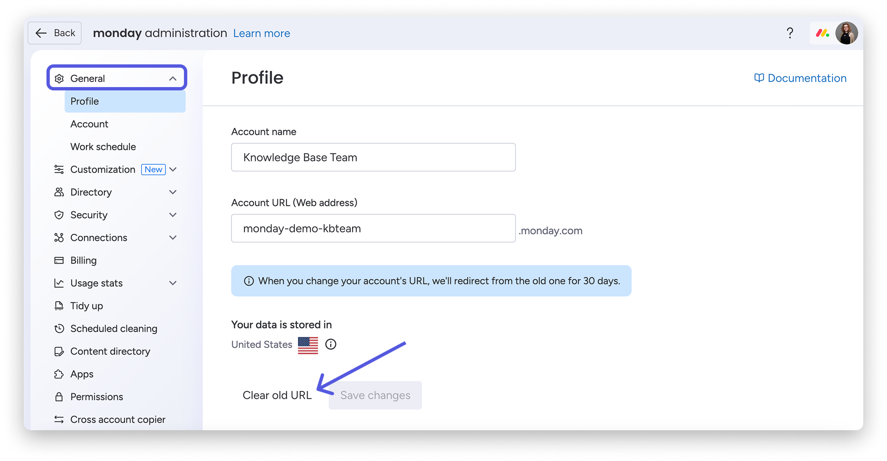887x461 pixels.
Task: Expand the Directory section chevron
Action: click(x=173, y=192)
